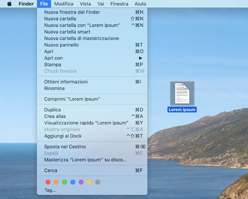Choose Cerca from File menu
Screen dimensions: 248x199
[92, 171]
